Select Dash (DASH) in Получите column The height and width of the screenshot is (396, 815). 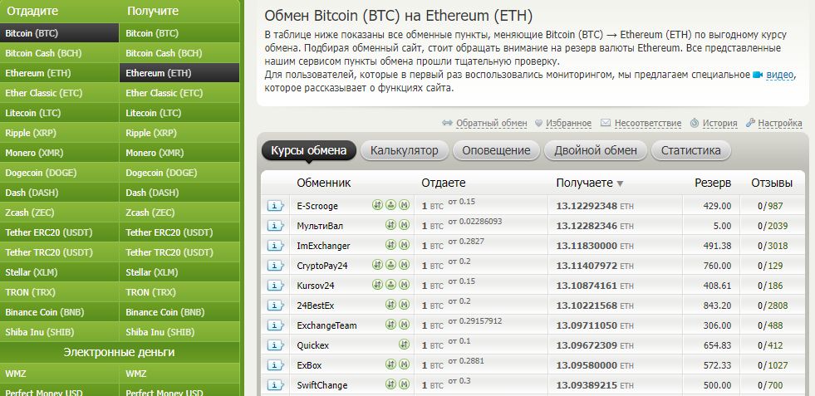click(179, 193)
